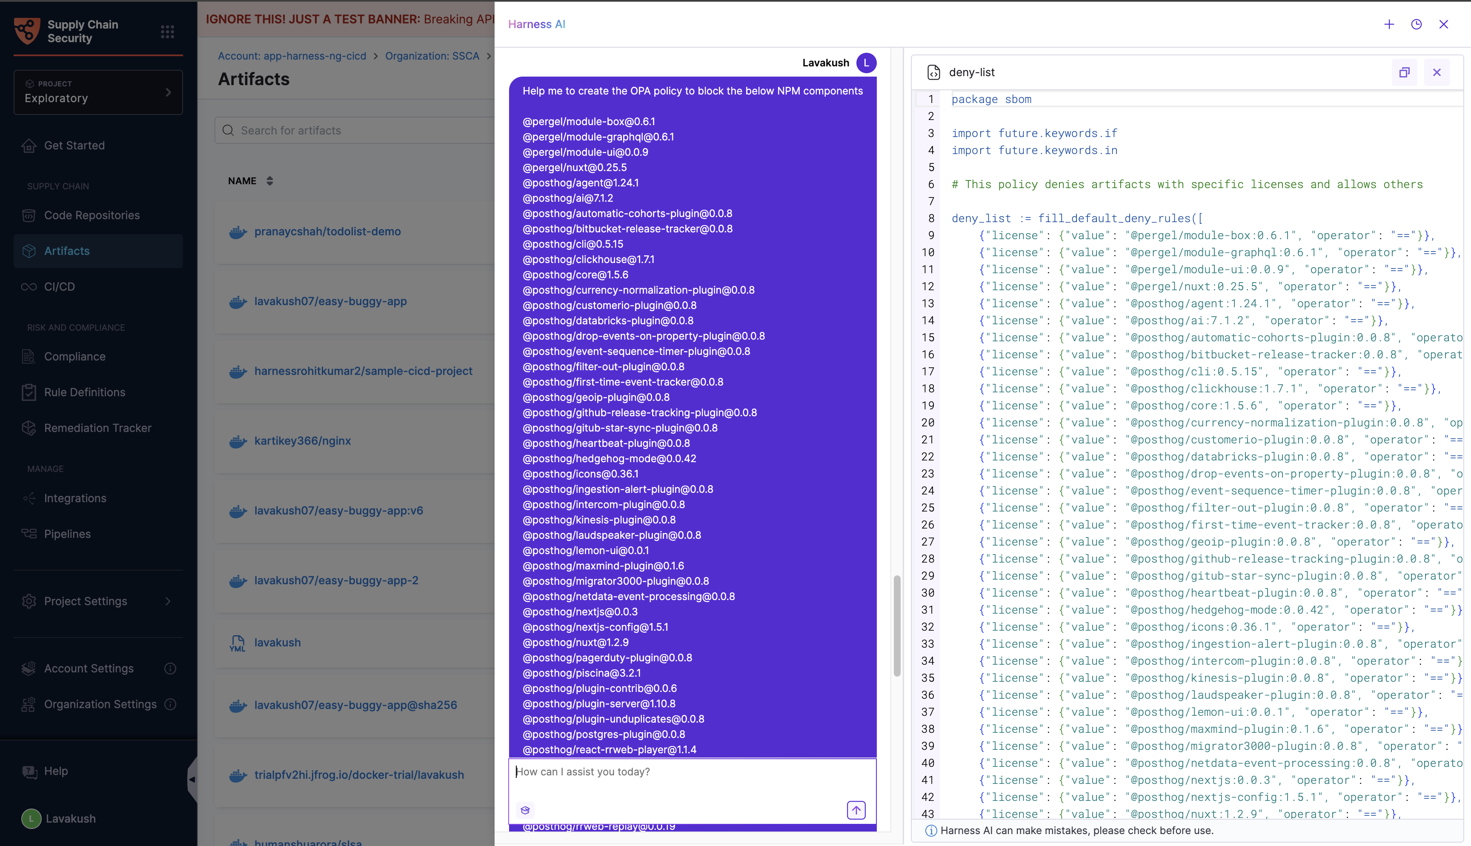Open Remediation Tracker page
The height and width of the screenshot is (846, 1471).
(x=97, y=428)
